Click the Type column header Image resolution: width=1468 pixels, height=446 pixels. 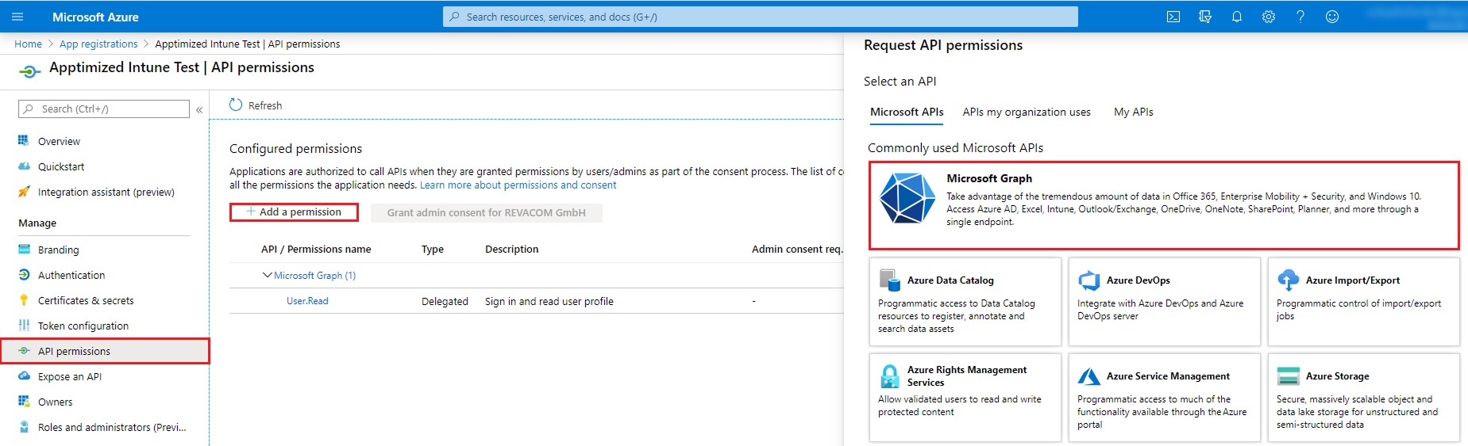433,249
